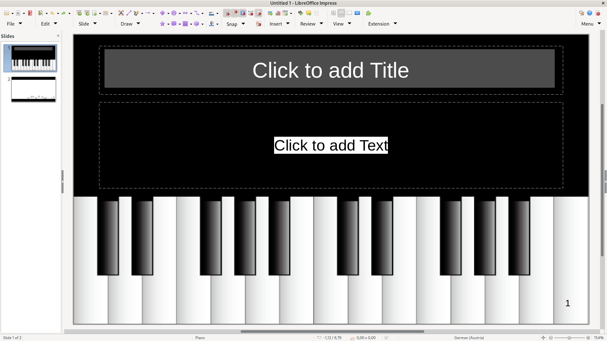
Task: Expand the Insert Table dropdown arrow
Action: click(x=291, y=13)
